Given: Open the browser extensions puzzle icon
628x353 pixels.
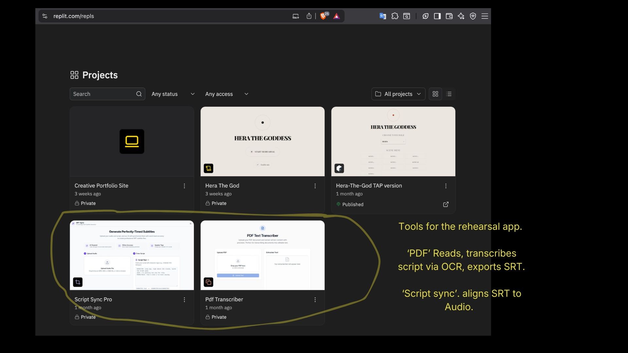Looking at the screenshot, I should (395, 16).
